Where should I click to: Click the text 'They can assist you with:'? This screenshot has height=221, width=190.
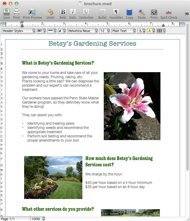point(42,115)
